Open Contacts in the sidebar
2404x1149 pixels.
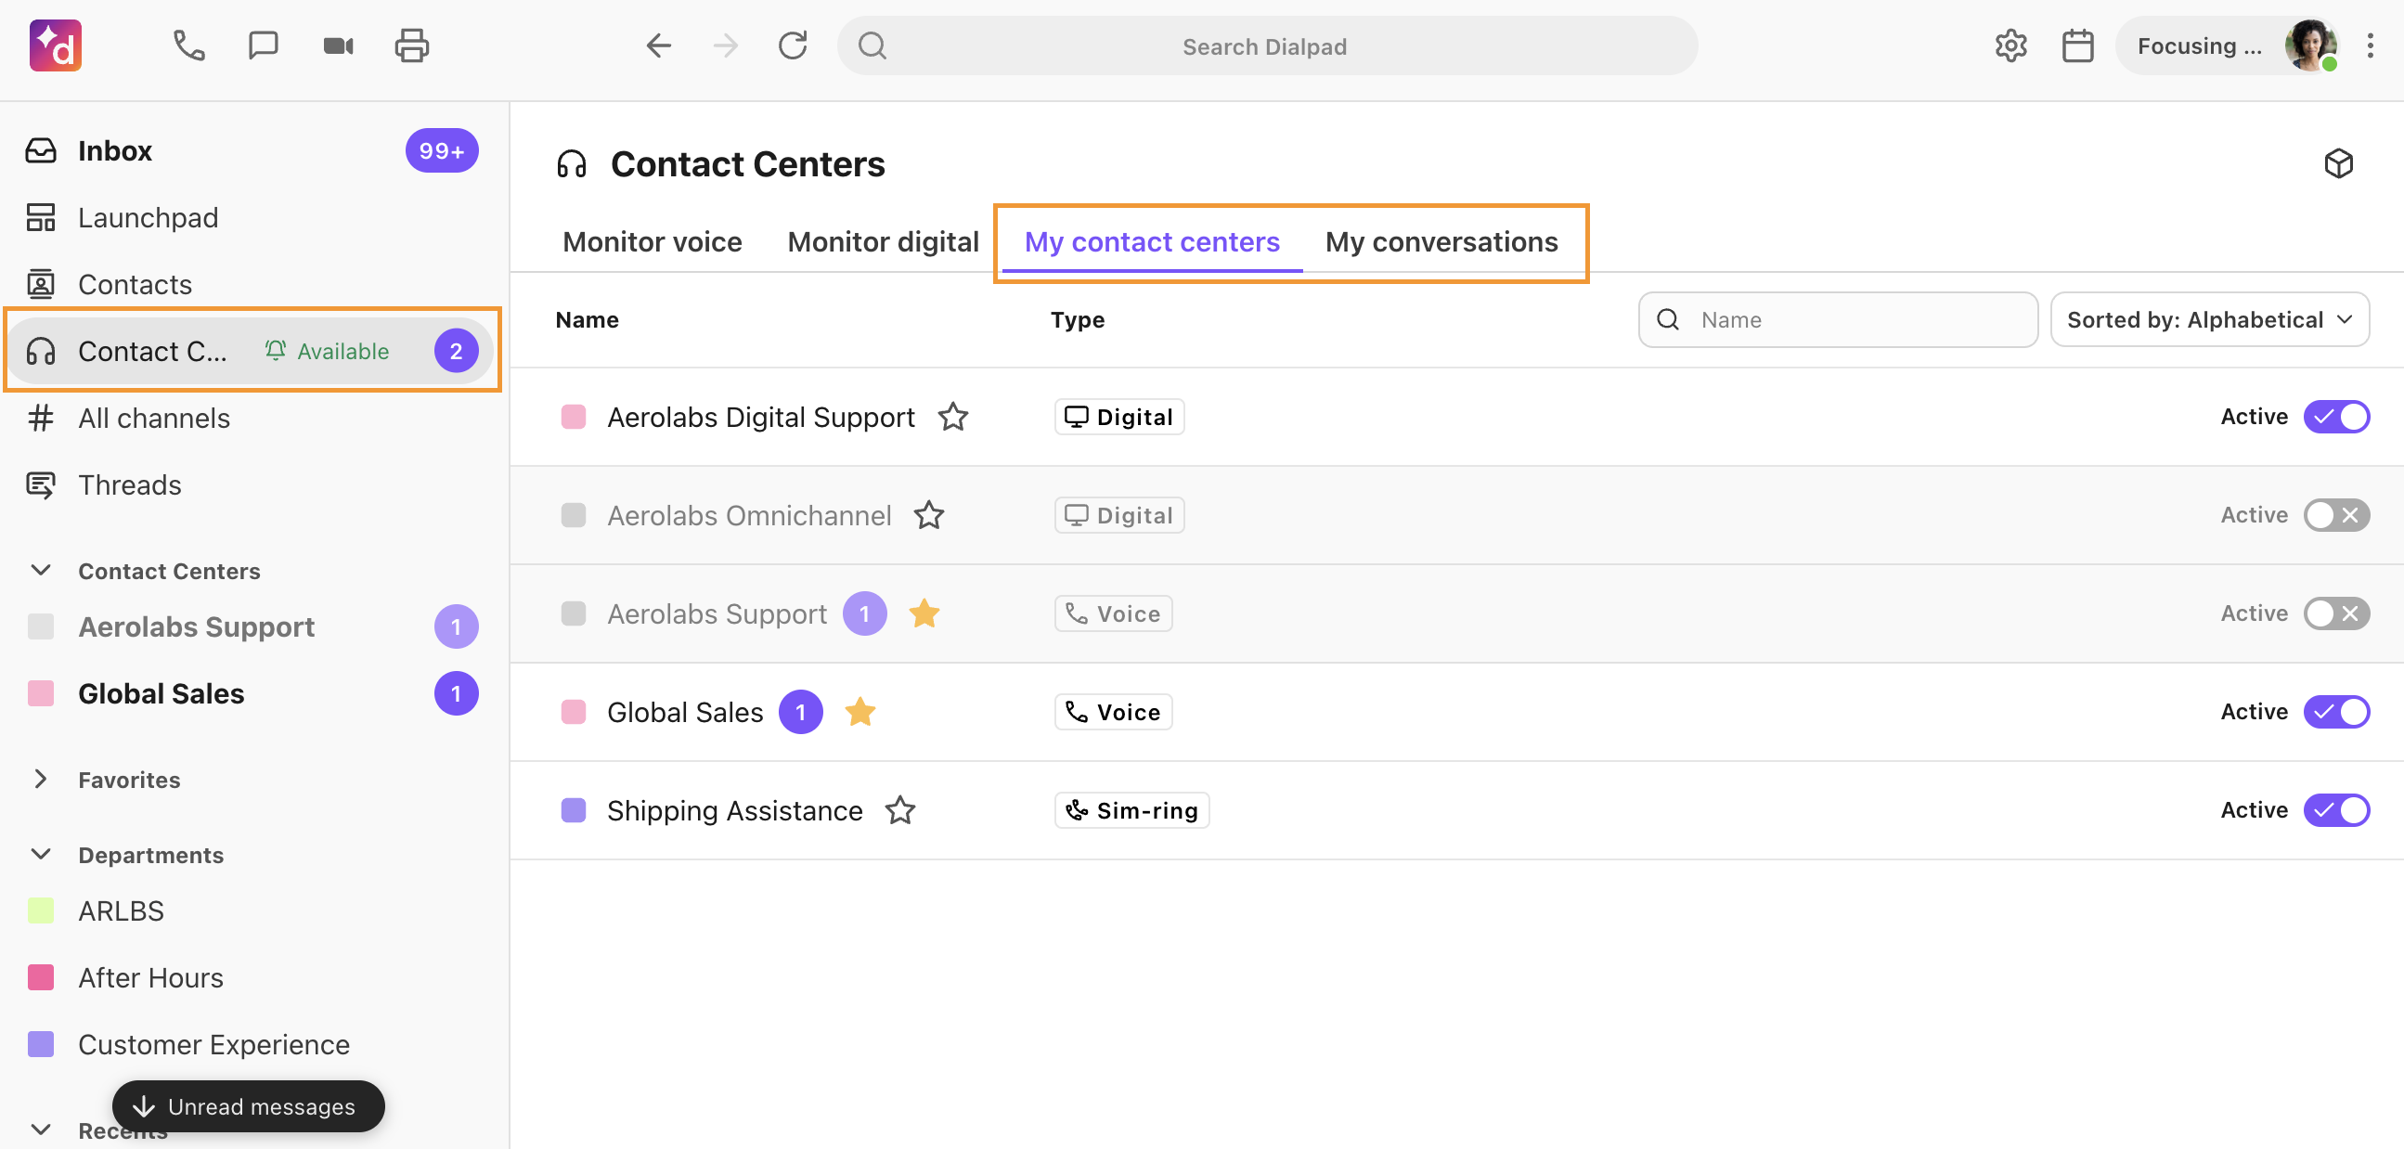click(x=252, y=285)
